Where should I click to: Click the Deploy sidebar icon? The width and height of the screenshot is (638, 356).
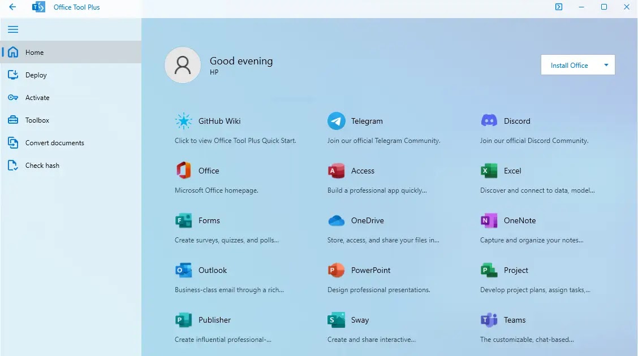[13, 75]
